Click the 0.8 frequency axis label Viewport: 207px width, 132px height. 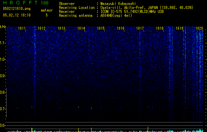point(3,92)
